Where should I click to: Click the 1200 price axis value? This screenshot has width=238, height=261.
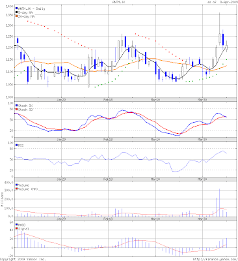click(10, 48)
